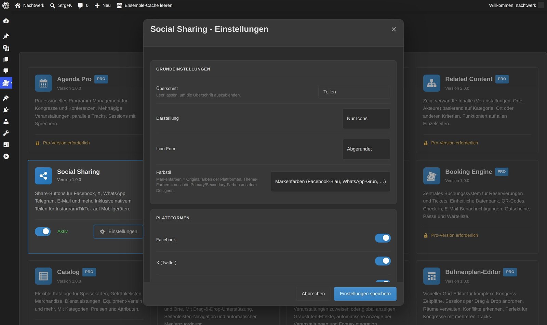Click the Überschrift text field
Screen dimensions: 547x325
tap(354, 92)
